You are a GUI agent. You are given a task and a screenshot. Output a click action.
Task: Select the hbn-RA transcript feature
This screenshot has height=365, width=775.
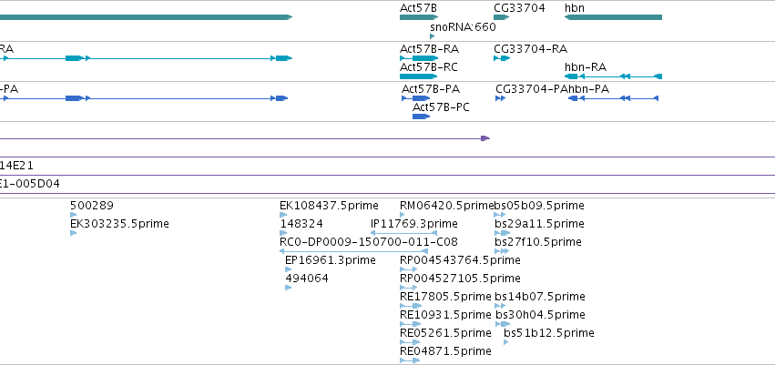(613, 76)
